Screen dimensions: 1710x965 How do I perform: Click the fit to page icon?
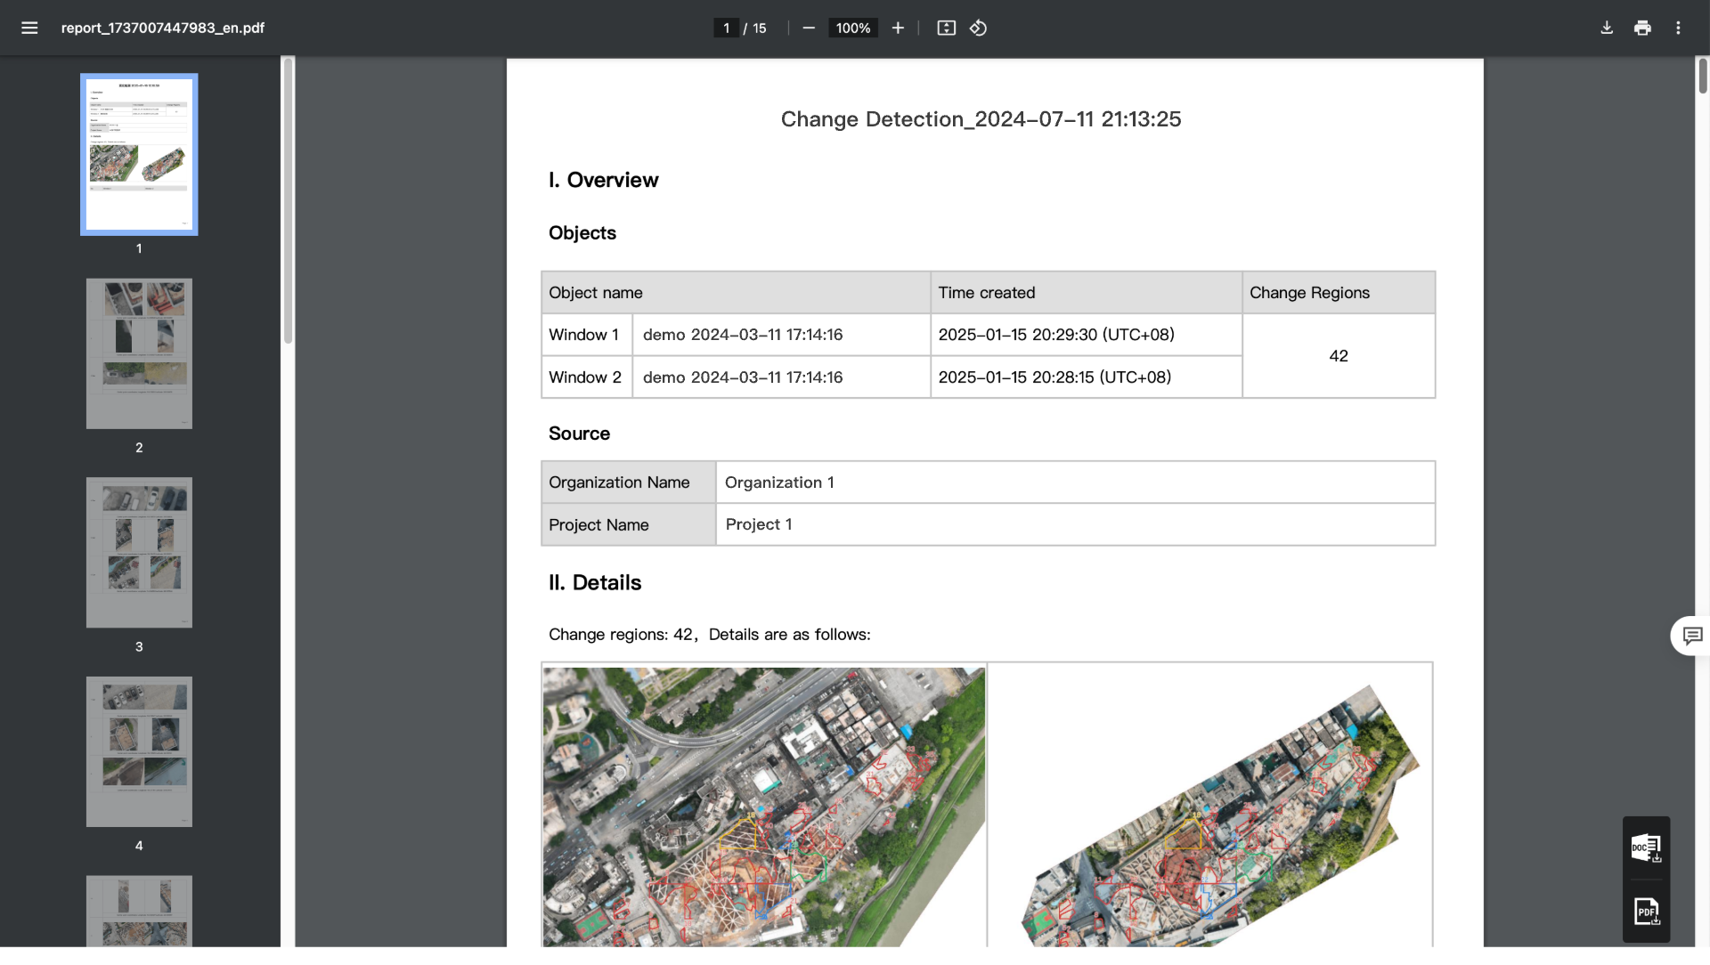(947, 28)
